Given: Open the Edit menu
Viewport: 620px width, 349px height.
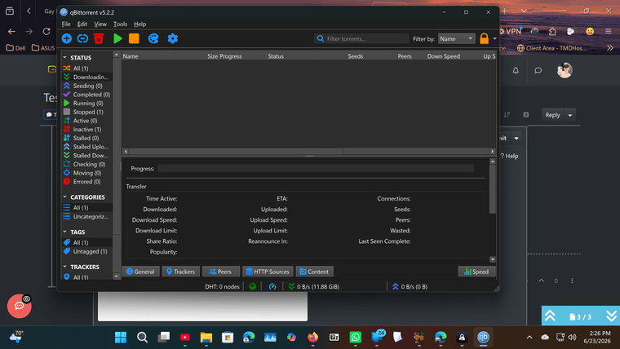Looking at the screenshot, I should (82, 24).
